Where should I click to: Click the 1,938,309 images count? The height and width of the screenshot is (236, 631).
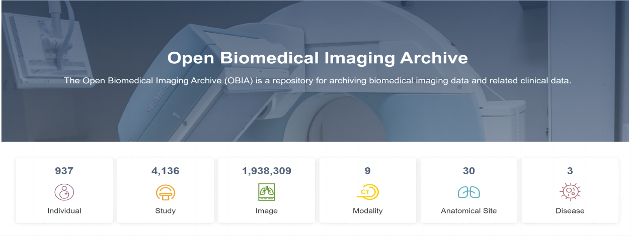tap(267, 171)
